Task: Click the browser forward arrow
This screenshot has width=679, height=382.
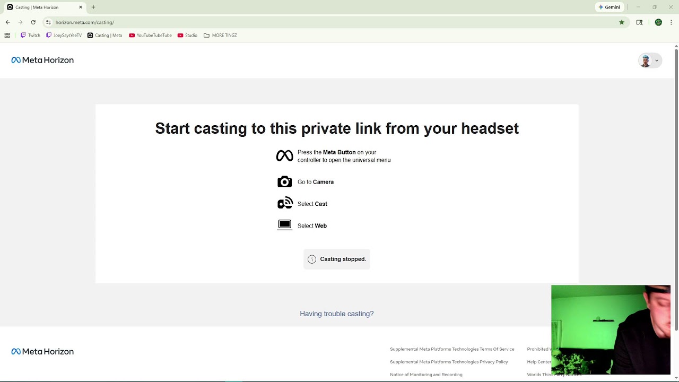Action: 20,22
